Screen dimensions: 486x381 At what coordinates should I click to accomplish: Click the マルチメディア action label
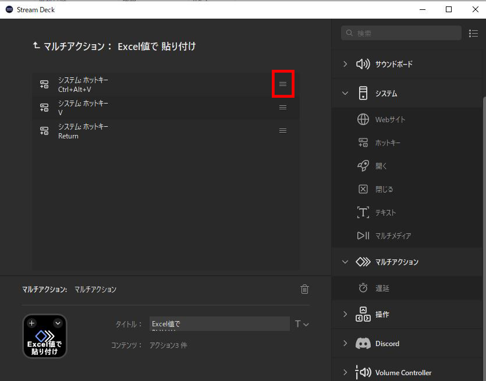pos(393,236)
